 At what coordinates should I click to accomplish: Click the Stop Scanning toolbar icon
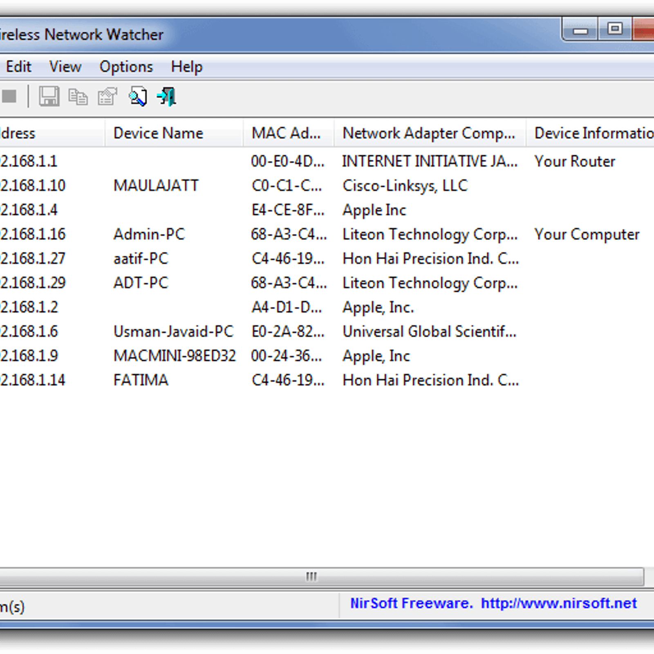coord(9,97)
